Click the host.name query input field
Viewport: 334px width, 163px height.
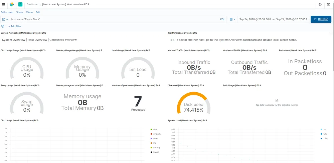click(115, 19)
